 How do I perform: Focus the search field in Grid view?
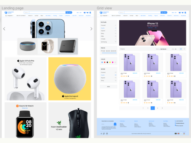[x=143, y=12]
